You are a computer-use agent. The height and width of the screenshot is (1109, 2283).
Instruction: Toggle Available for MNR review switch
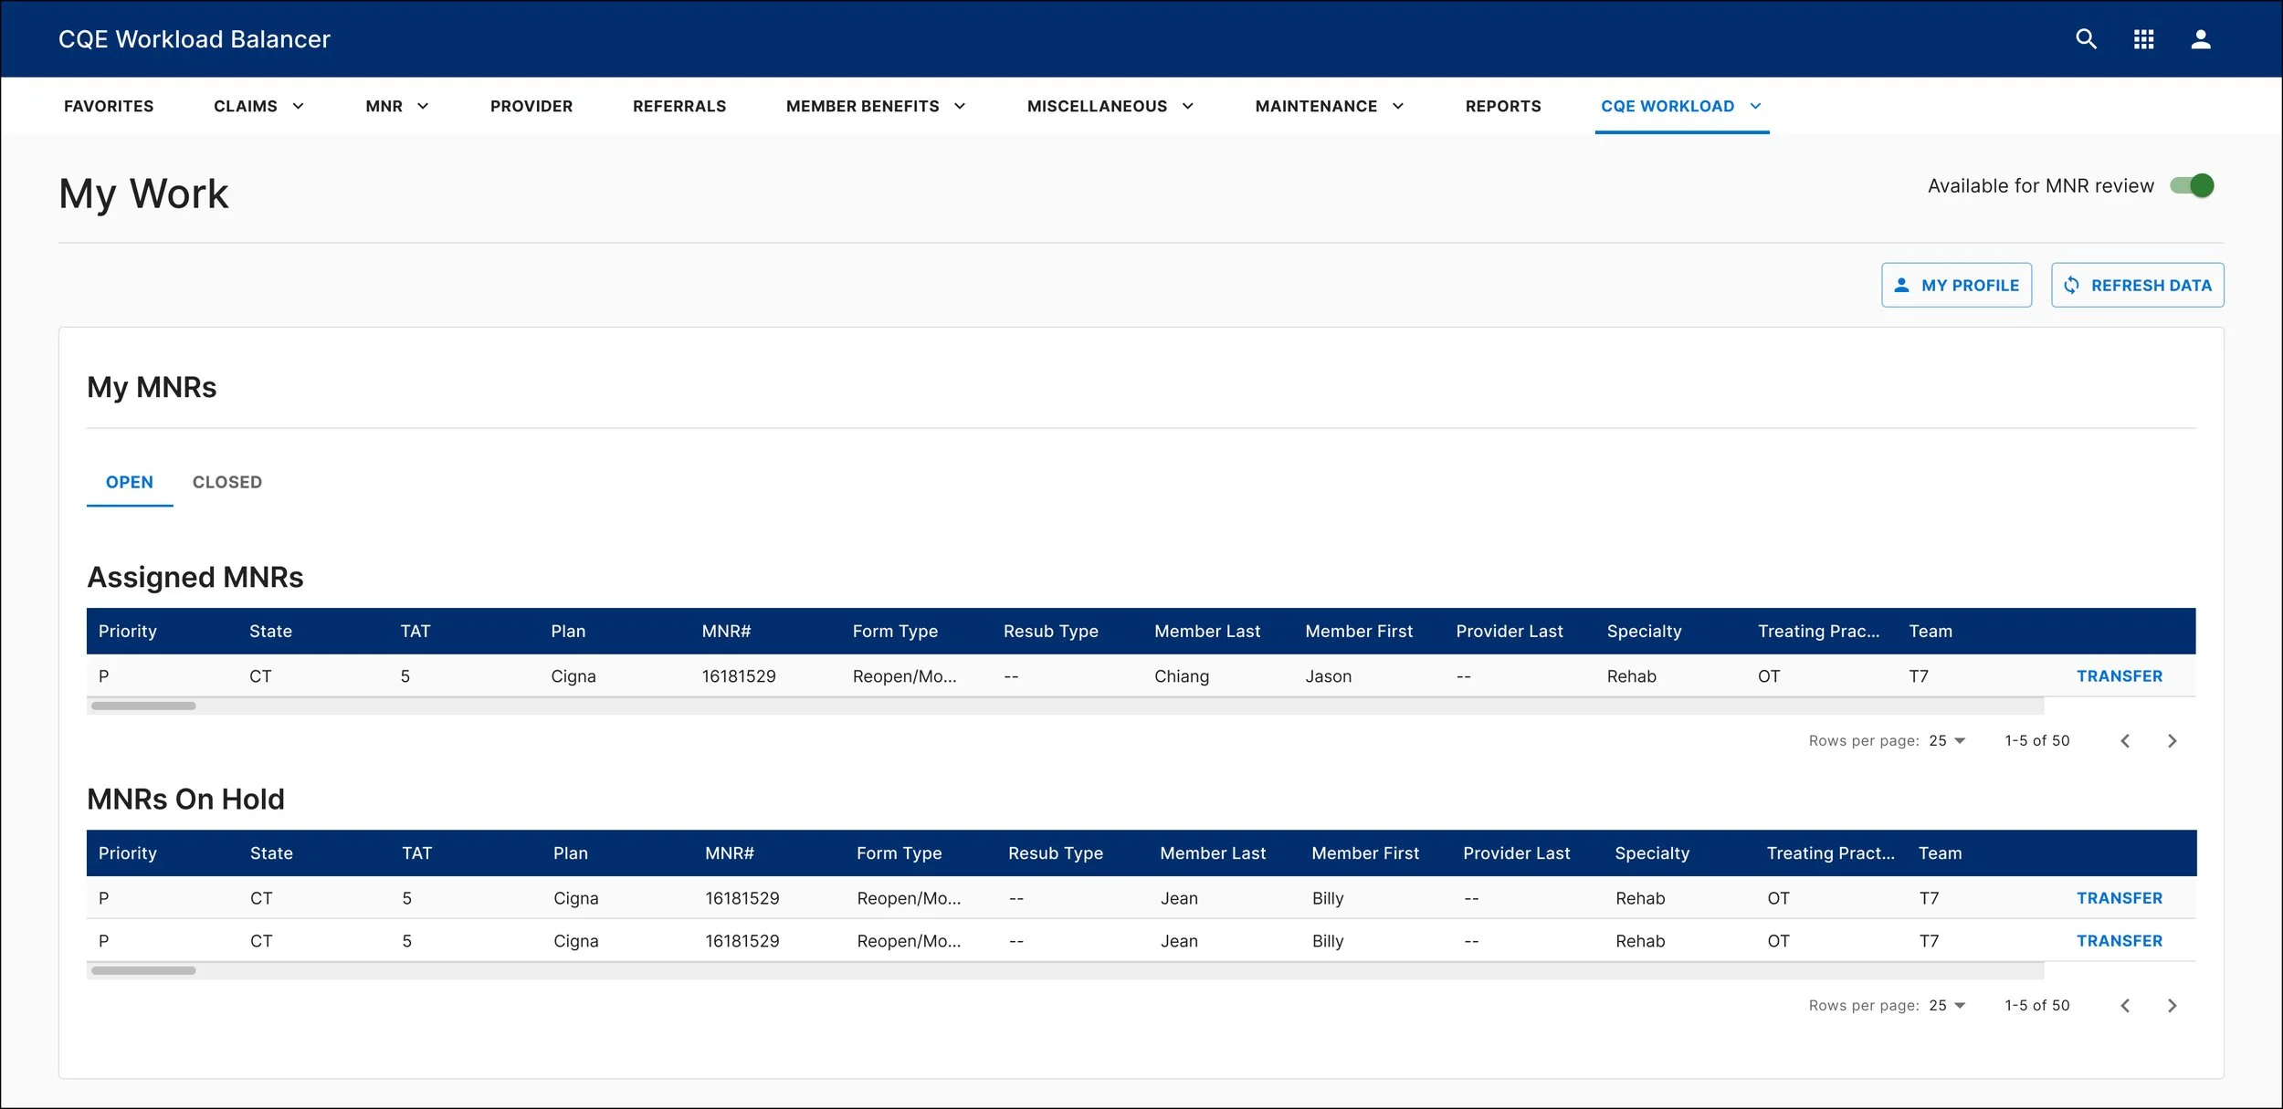(2192, 186)
